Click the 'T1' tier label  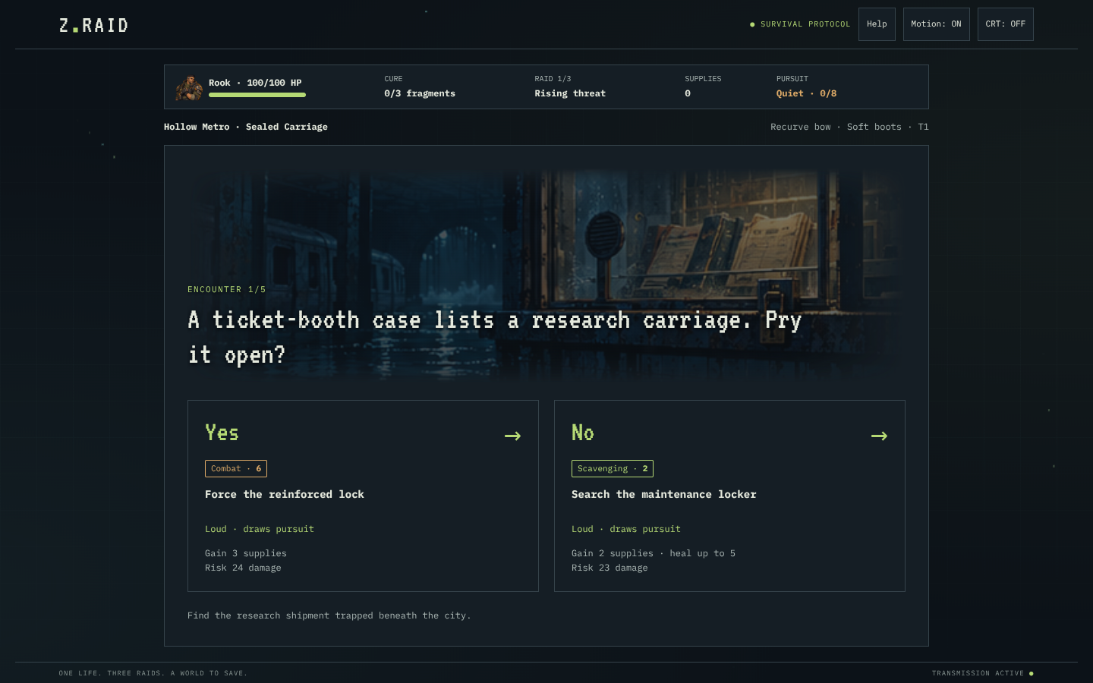(x=923, y=127)
